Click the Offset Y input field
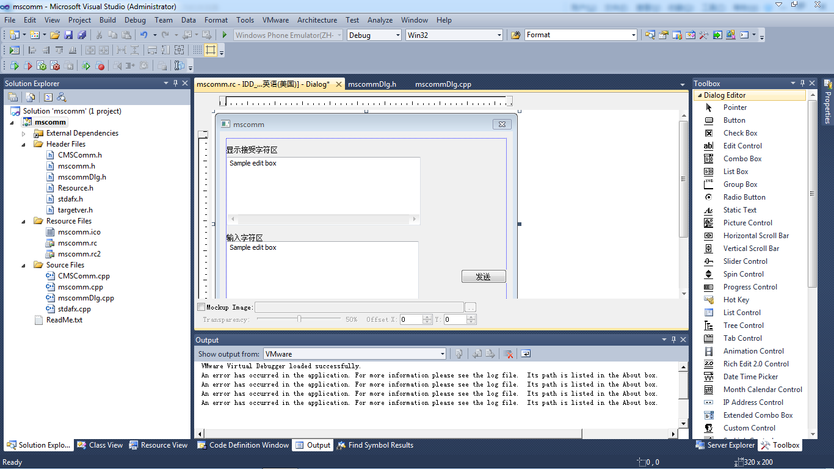Viewport: 834px width, 469px height. tap(455, 319)
